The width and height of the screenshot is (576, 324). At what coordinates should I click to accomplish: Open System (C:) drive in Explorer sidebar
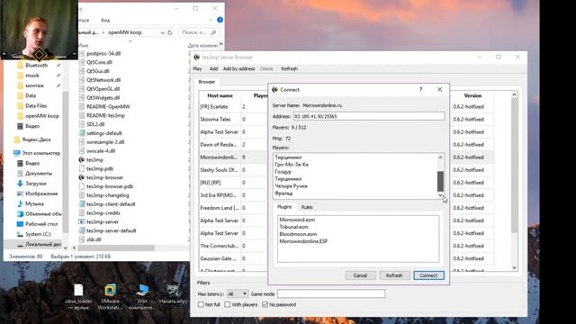click(x=38, y=234)
